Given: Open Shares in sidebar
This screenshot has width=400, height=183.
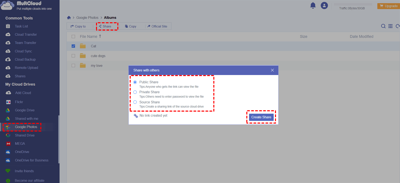Looking at the screenshot, I should tap(20, 76).
